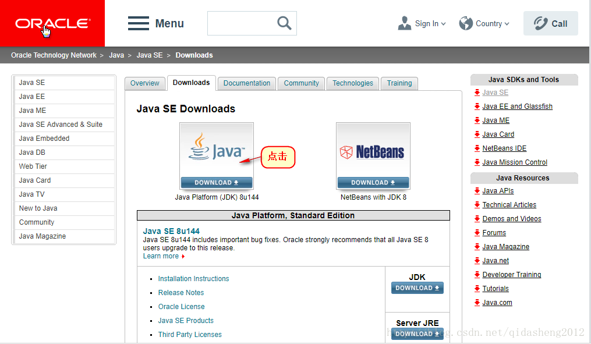Switch to the Technologies tab
591x344 pixels.
tap(353, 83)
